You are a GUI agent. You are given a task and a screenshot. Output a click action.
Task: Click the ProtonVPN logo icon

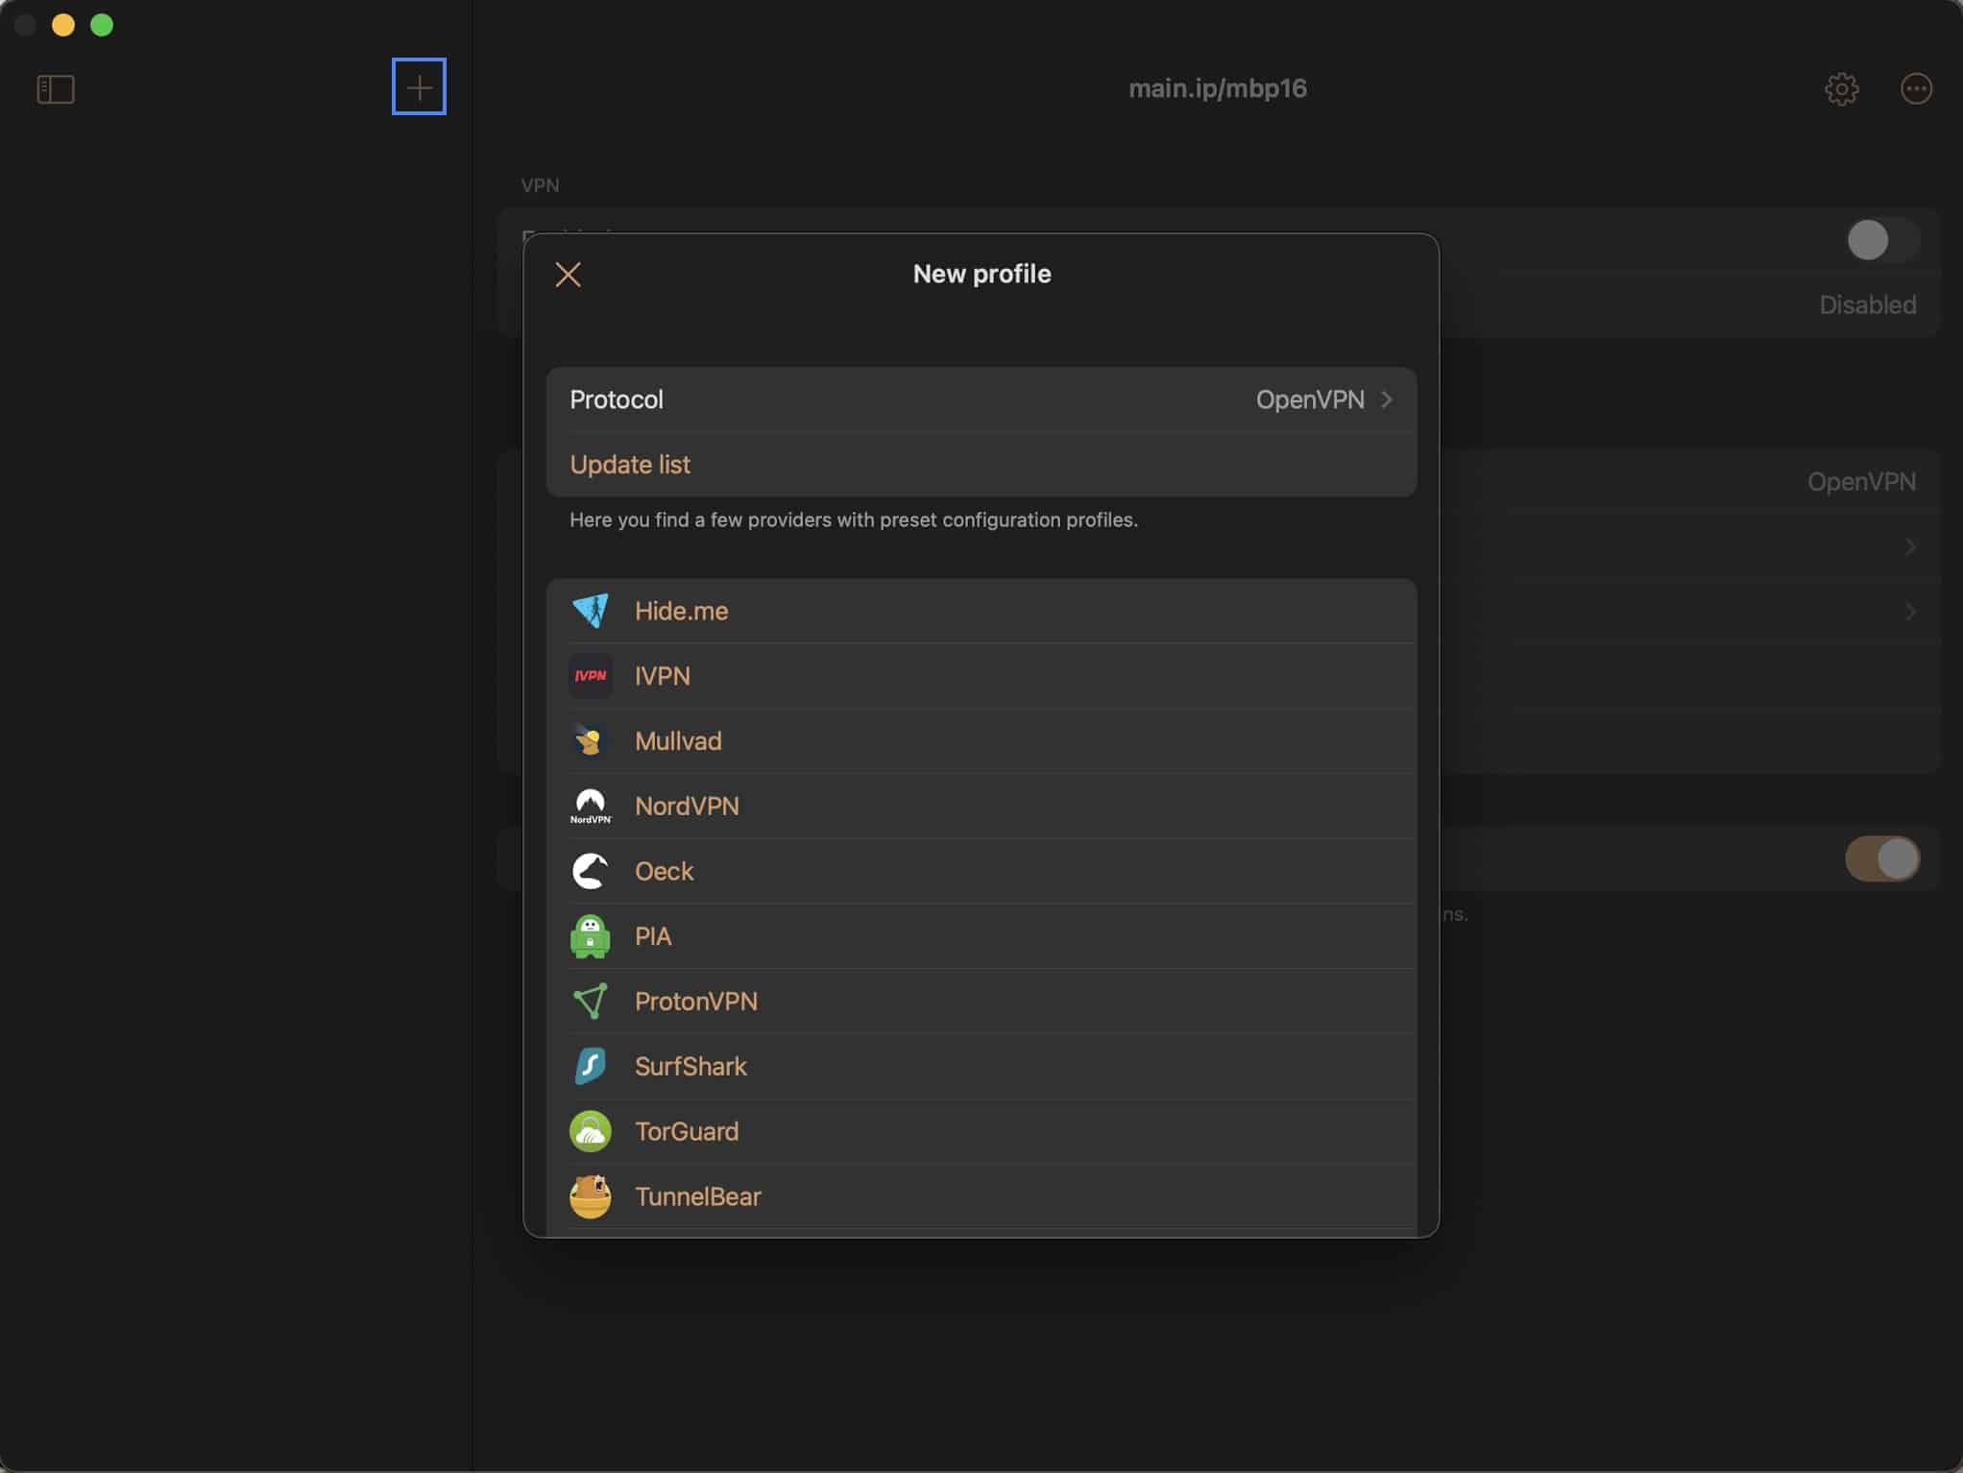591,1002
